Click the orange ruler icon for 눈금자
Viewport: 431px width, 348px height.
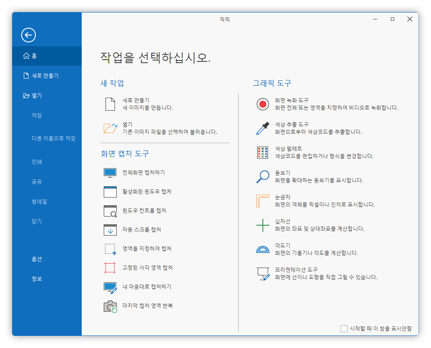pyautogui.click(x=263, y=201)
